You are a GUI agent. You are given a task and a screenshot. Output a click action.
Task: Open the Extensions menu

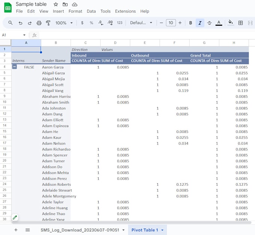pos(125,11)
